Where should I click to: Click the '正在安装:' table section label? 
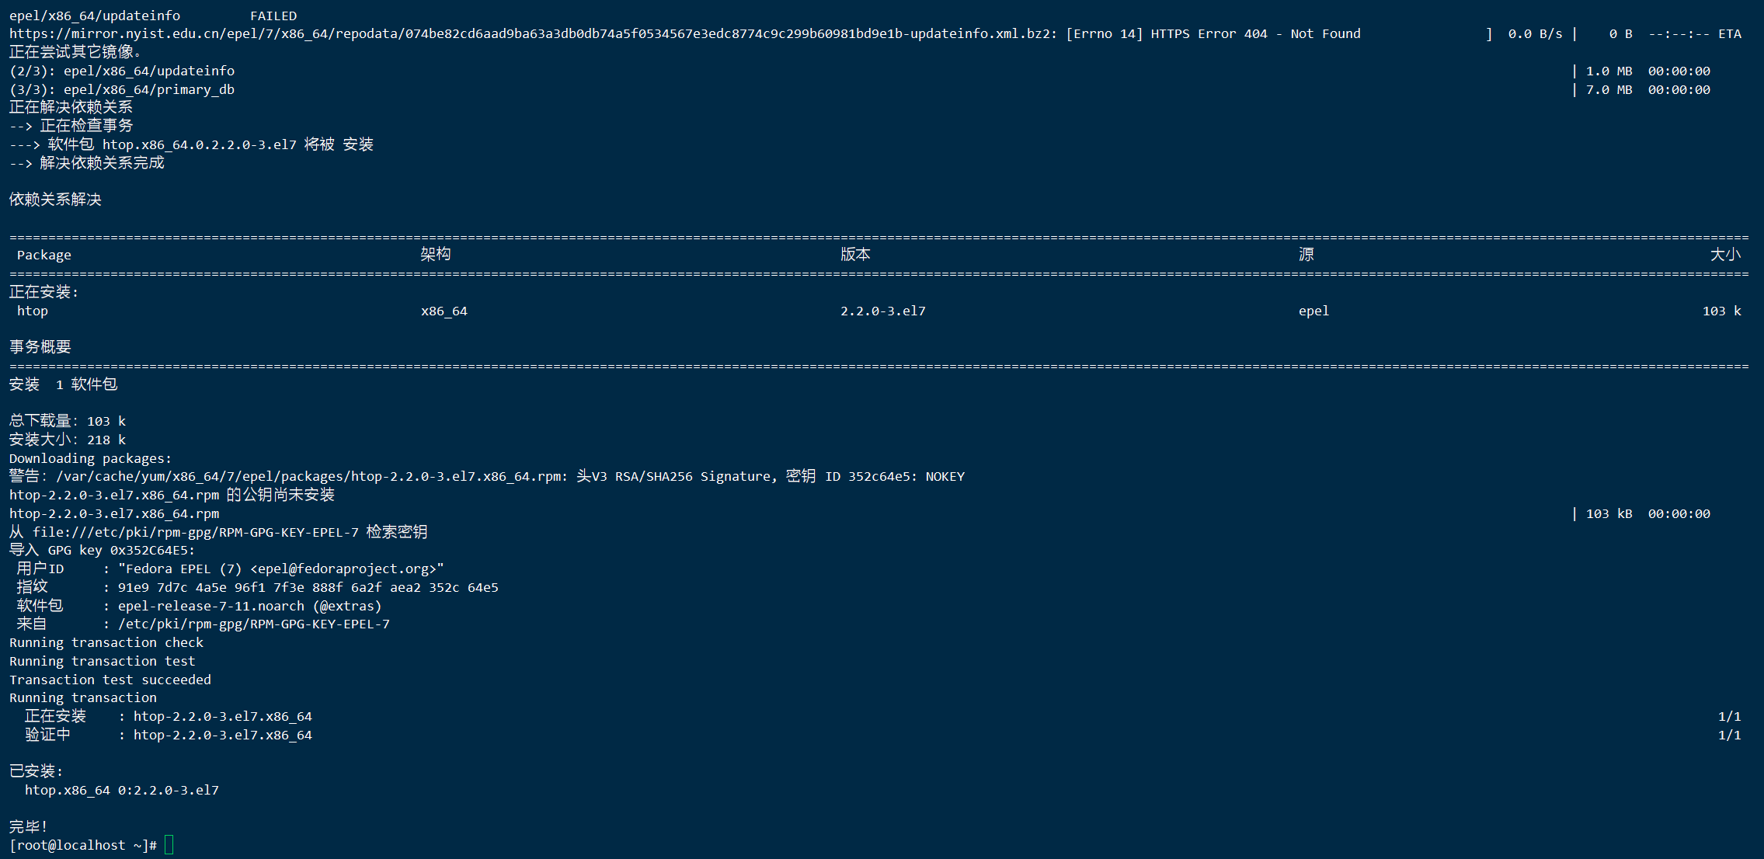[44, 292]
